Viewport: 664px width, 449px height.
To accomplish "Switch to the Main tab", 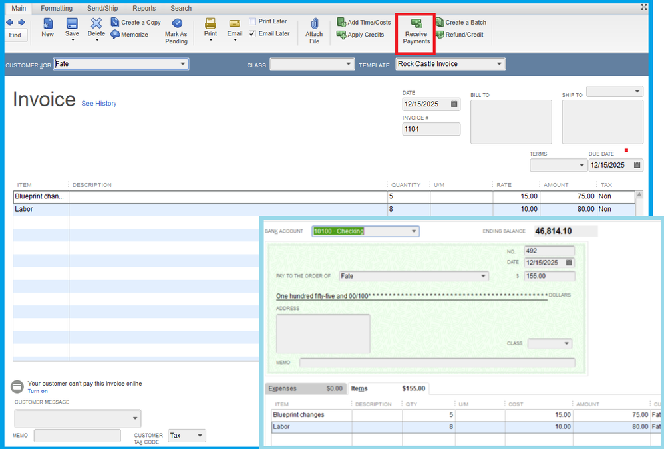I will tap(19, 8).
